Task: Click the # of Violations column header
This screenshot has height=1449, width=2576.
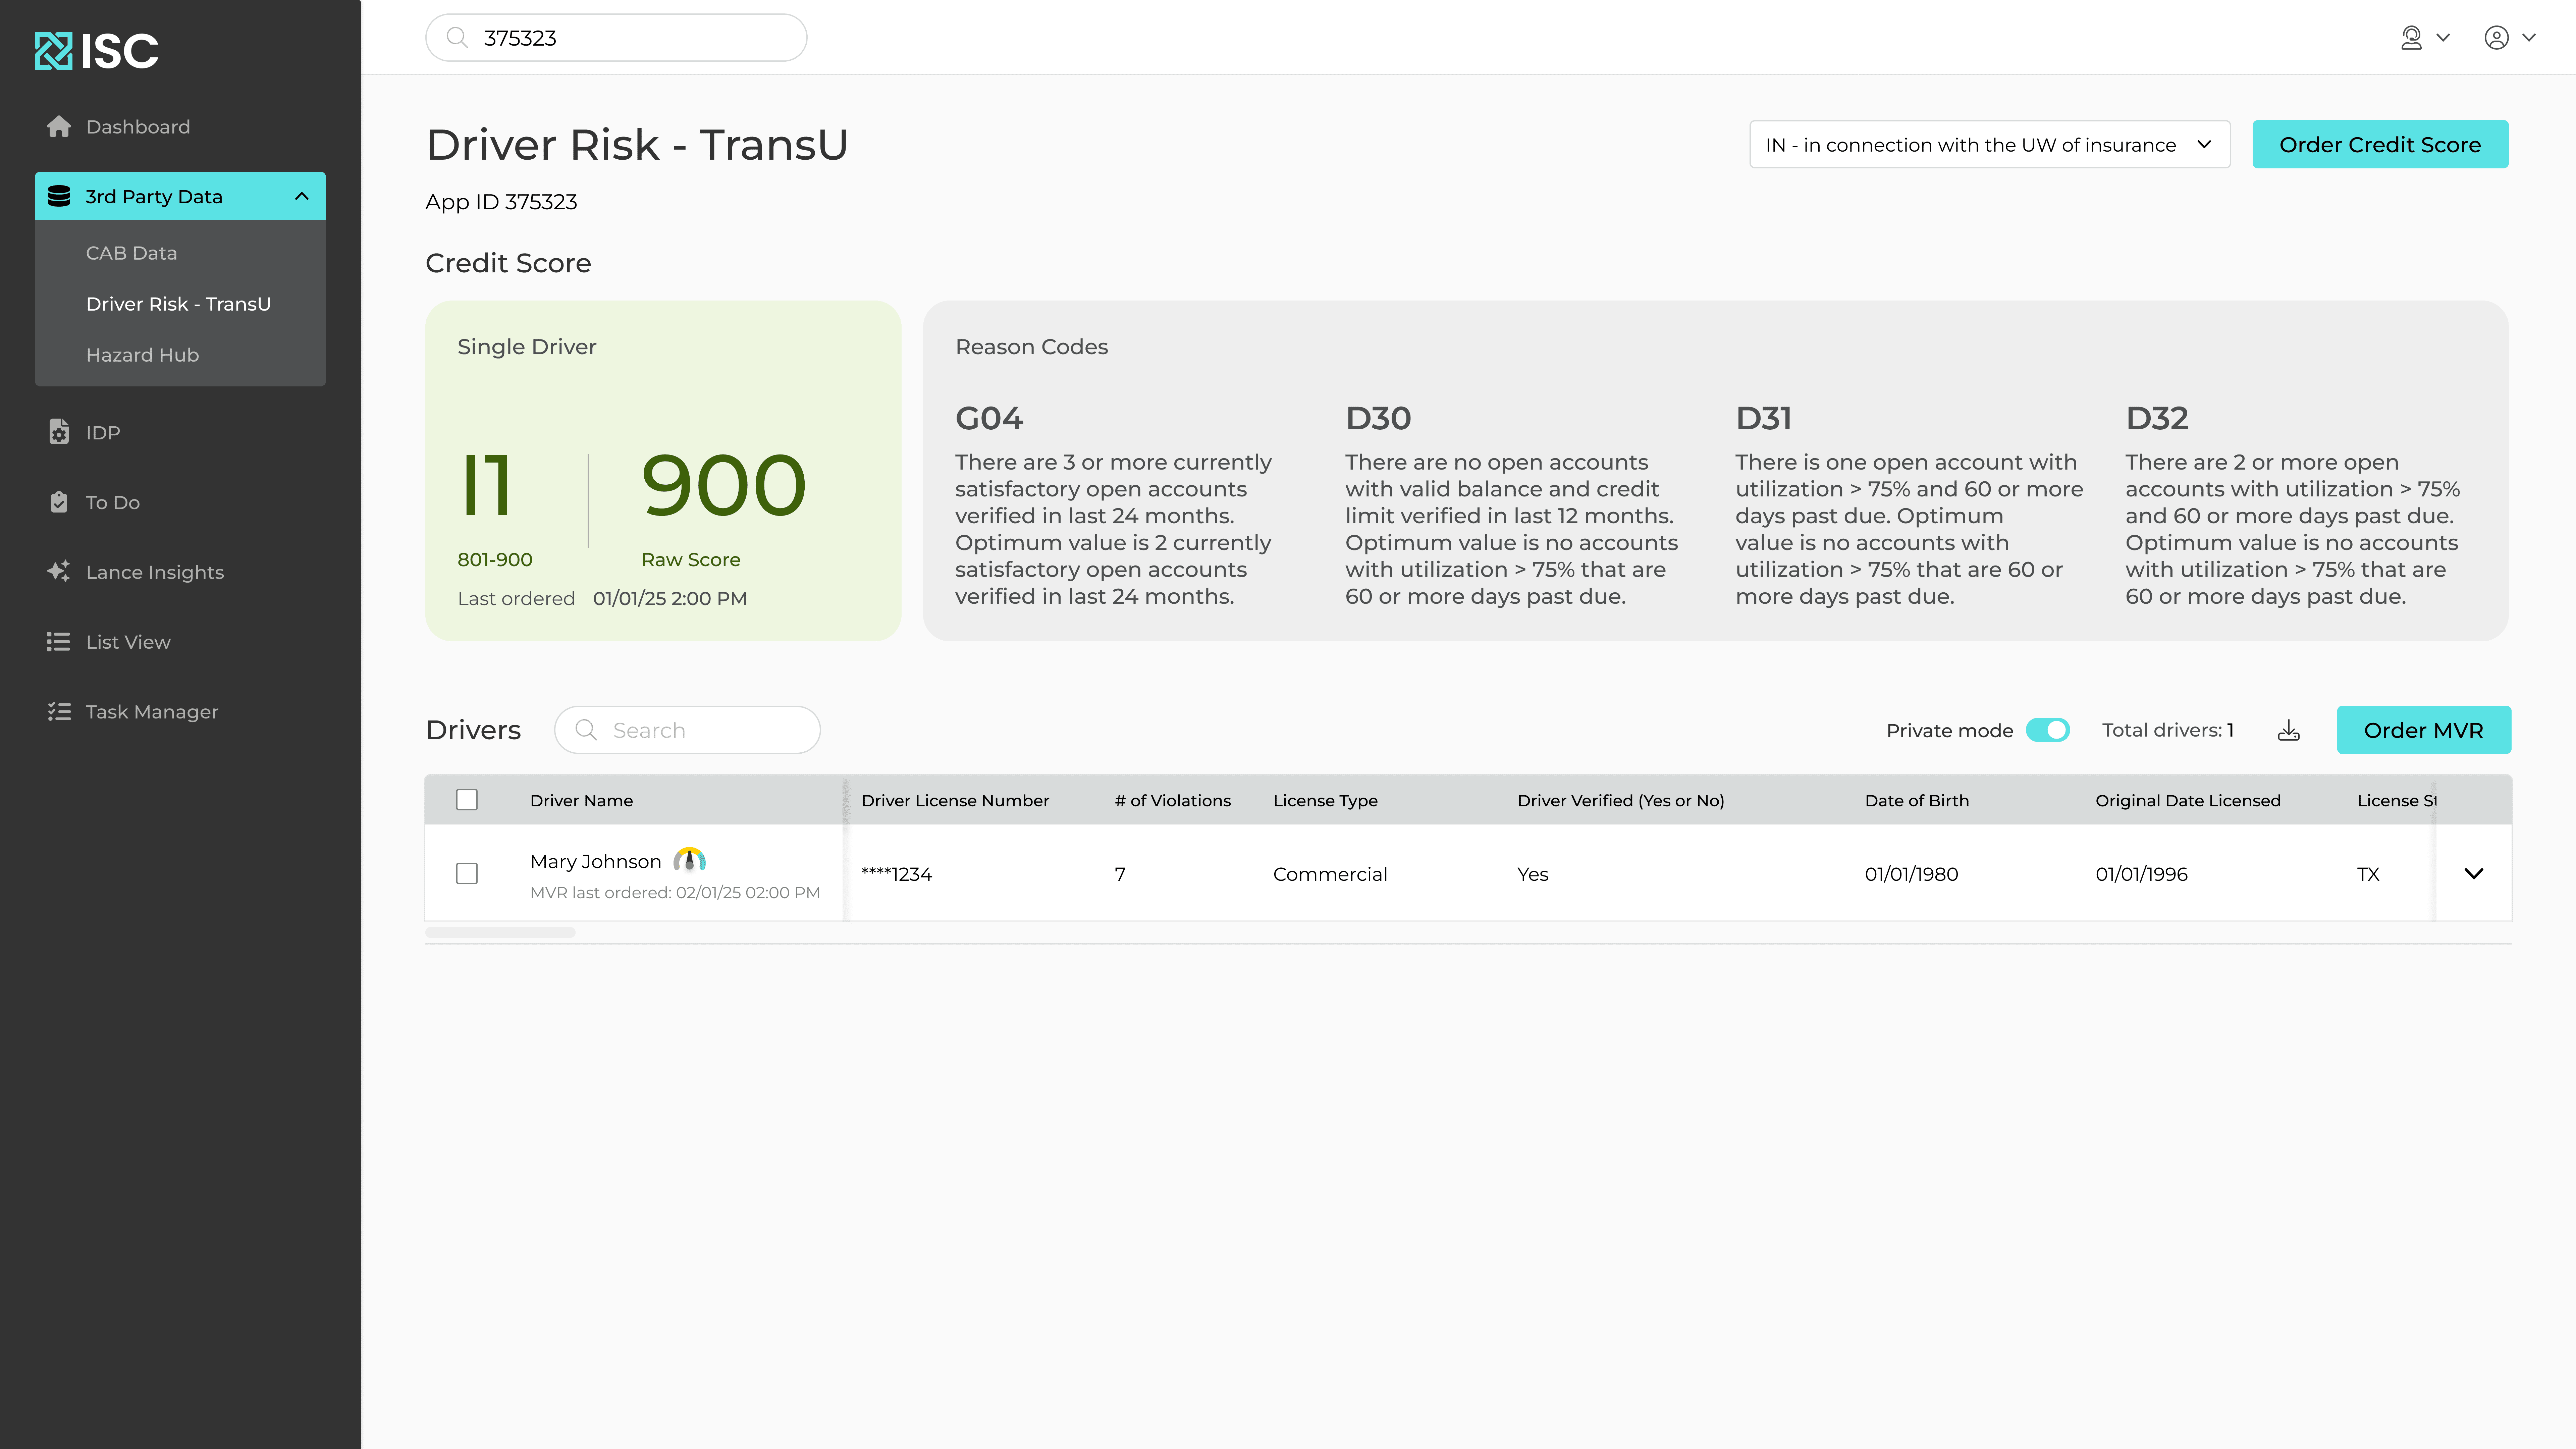Action: point(1173,801)
